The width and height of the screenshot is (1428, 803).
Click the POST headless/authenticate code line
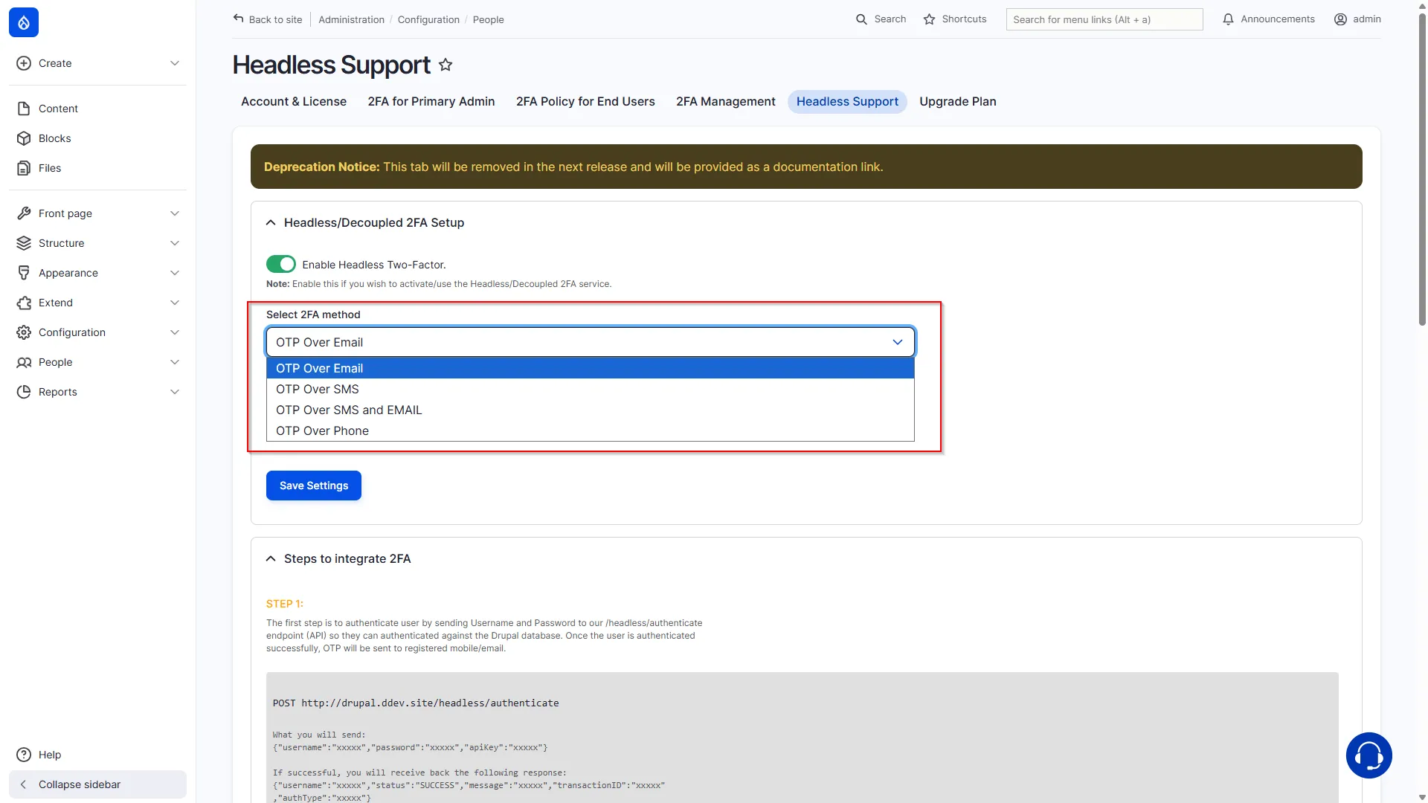(416, 703)
